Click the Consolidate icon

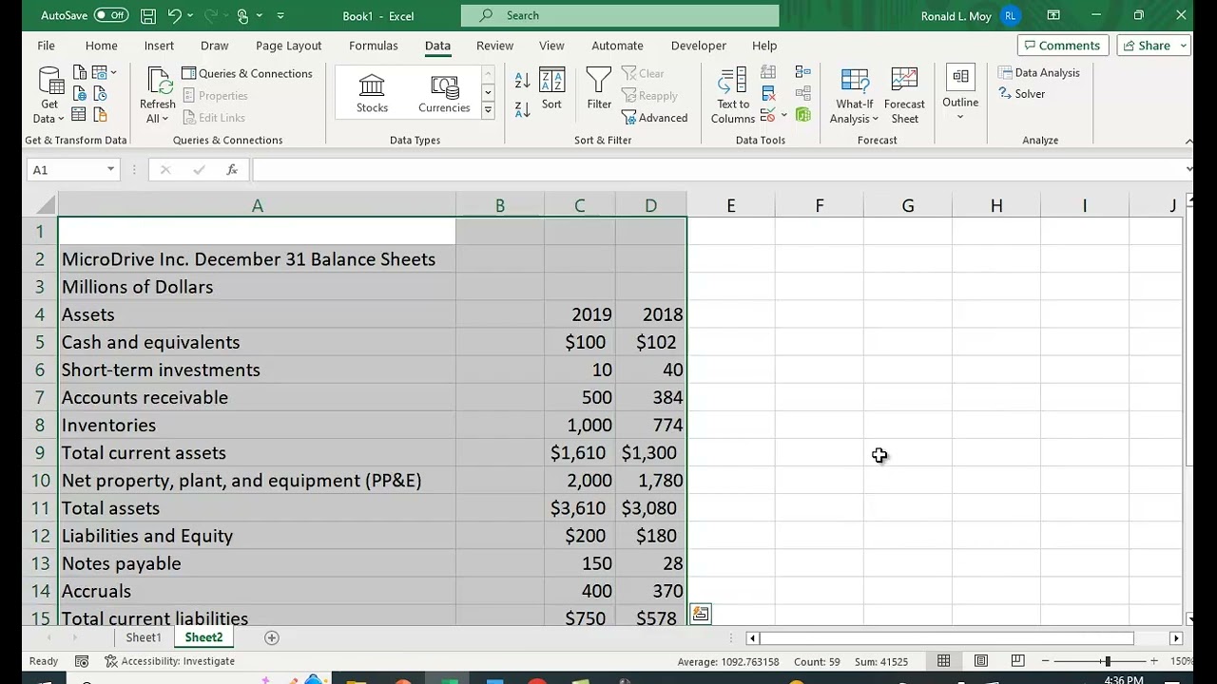coord(802,73)
